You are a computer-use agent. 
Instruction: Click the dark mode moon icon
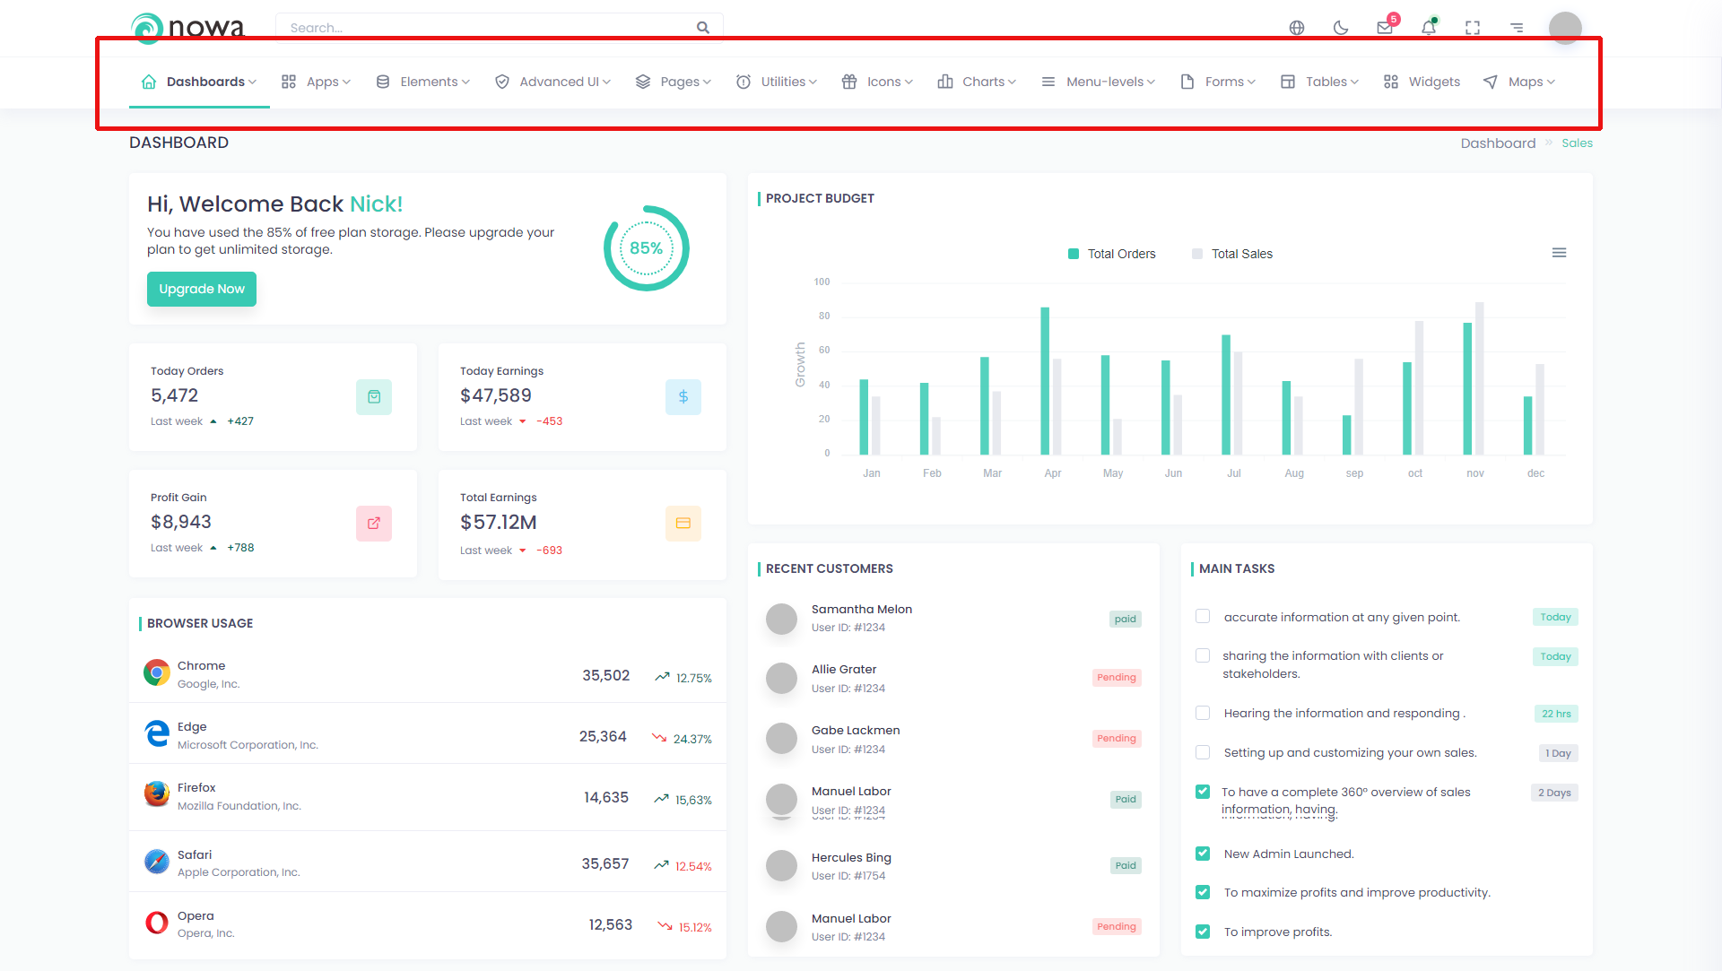1341,28
